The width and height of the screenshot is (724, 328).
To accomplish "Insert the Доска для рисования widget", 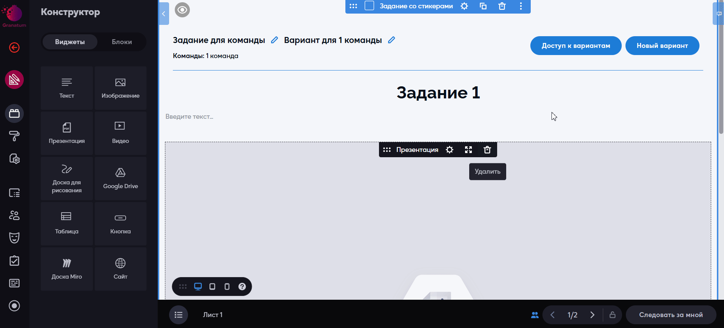I will click(67, 178).
